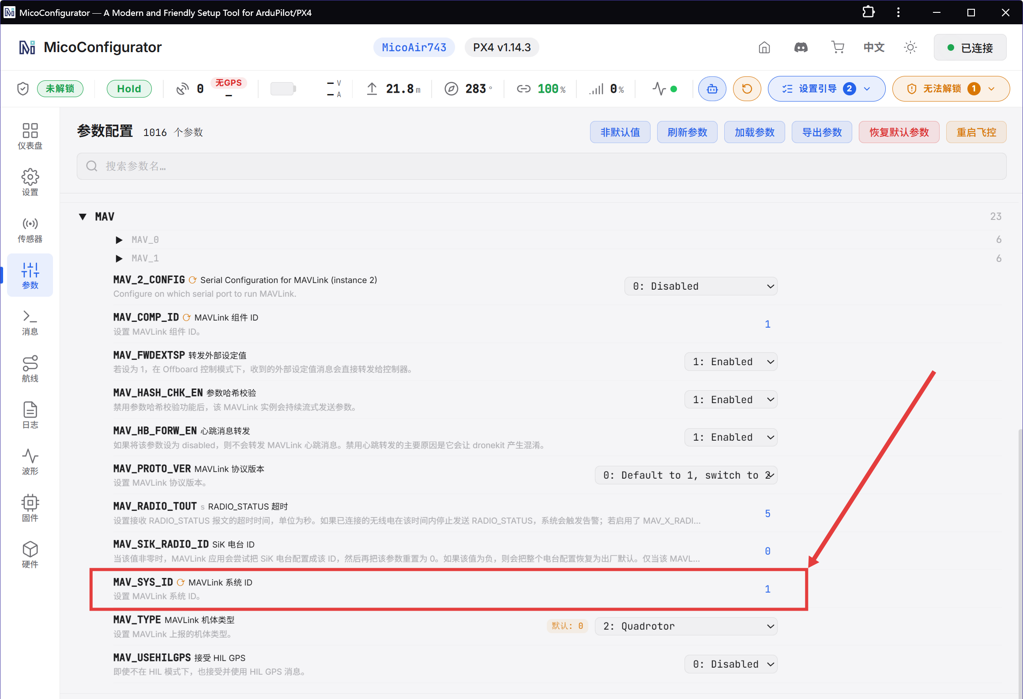Click the reboot-required icon beside MAV_COMP_ID
Screen dimensions: 1023x699
(187, 317)
